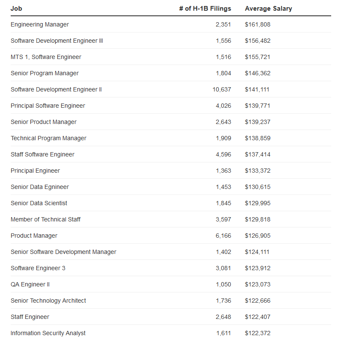Image resolution: width=341 pixels, height=342 pixels.
Task: Click the 10,637 filings value
Action: [x=222, y=89]
